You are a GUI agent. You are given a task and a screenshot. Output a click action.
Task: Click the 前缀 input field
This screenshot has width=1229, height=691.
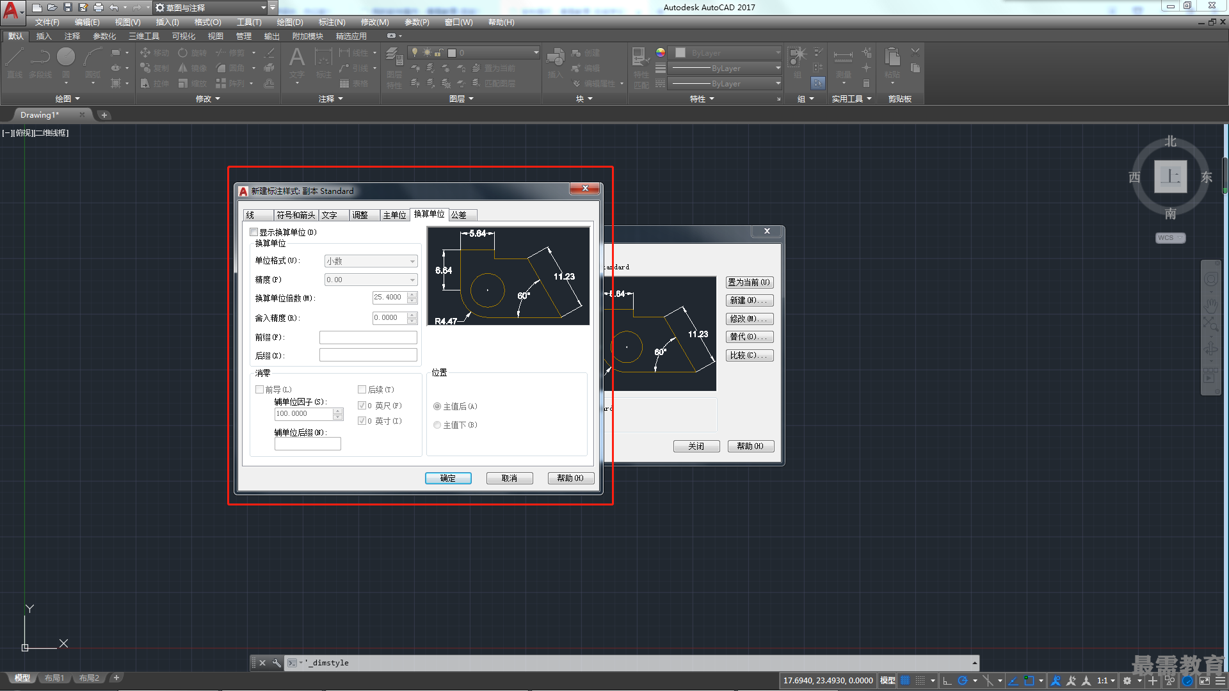368,337
